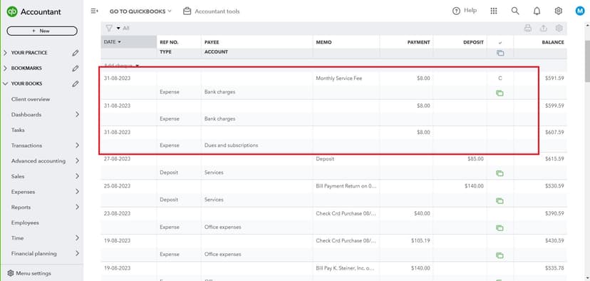Collapse the left navigation menu icon
This screenshot has width=590, height=281.
coord(95,11)
